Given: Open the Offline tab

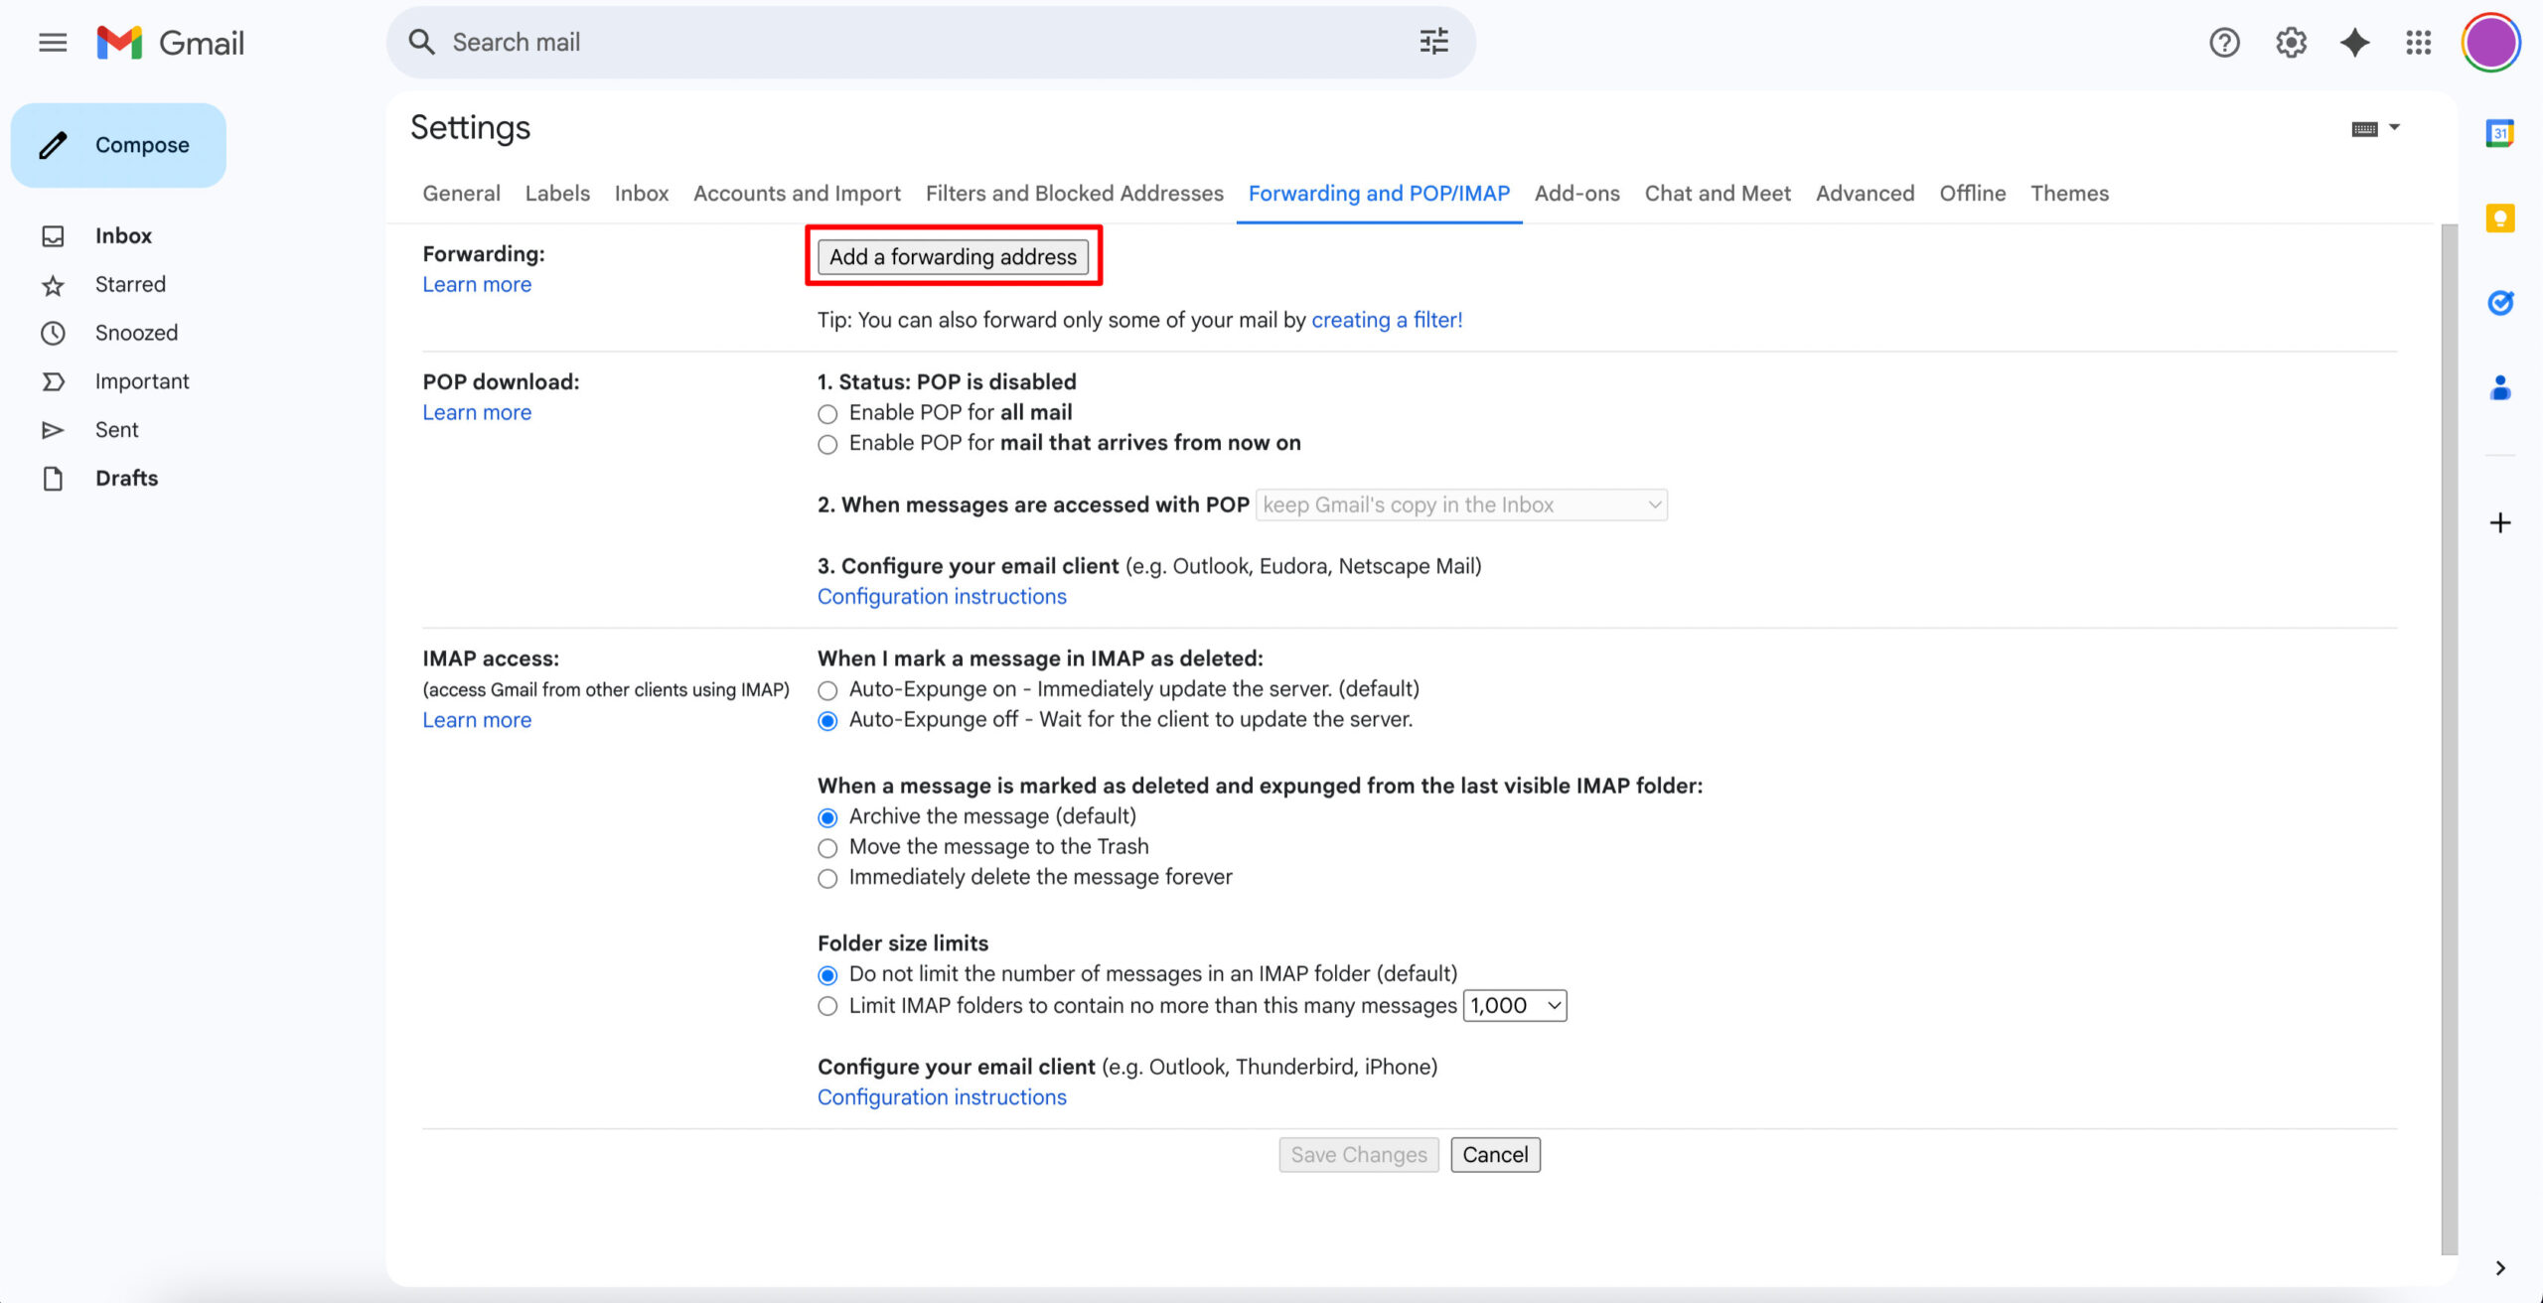Looking at the screenshot, I should pyautogui.click(x=1972, y=193).
